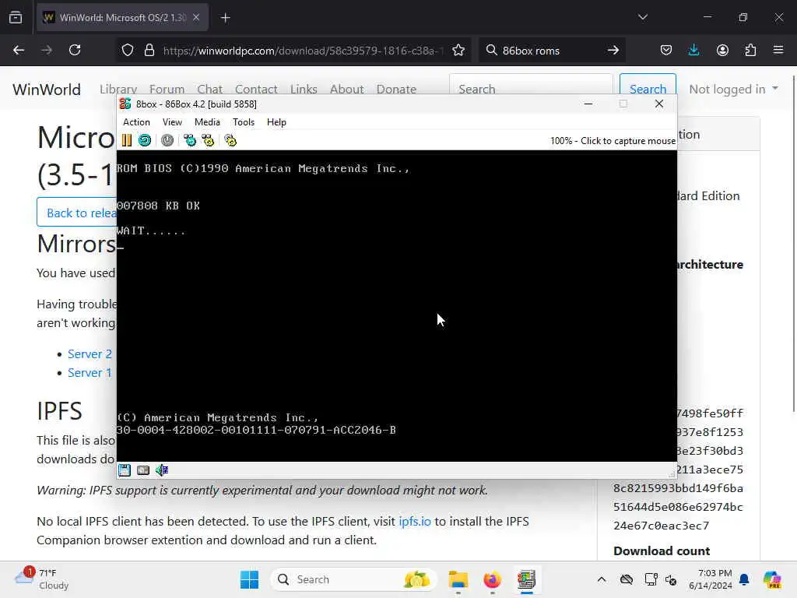Toggle sound icon in 86Box status bar
This screenshot has height=598, width=797.
click(x=162, y=470)
